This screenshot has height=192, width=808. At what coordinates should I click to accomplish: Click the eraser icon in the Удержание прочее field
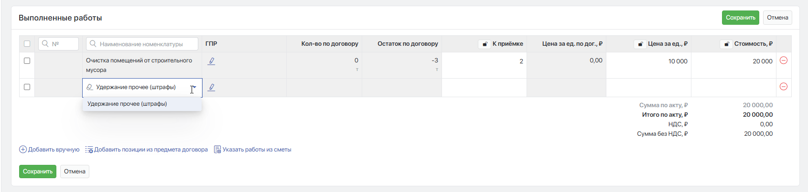tap(89, 87)
